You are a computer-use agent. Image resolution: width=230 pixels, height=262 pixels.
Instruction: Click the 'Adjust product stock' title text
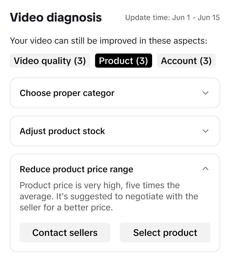62,131
